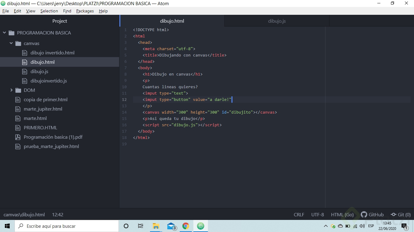Click the imput type="text" line
This screenshot has height=232, width=414.
tap(165, 93)
